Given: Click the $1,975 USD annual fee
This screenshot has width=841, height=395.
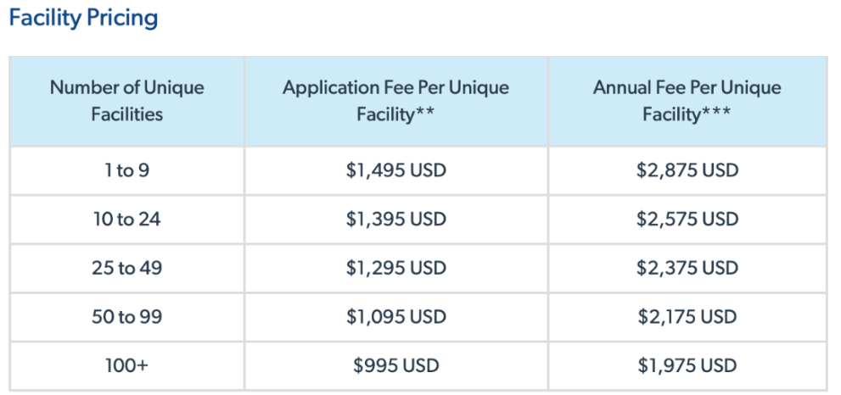Looking at the screenshot, I should click(687, 366).
